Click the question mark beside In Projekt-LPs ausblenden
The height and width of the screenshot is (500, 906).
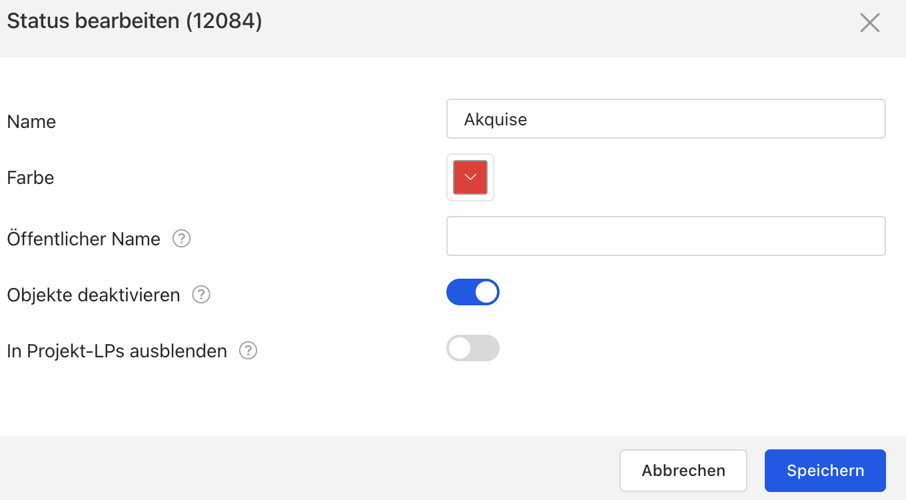click(248, 351)
